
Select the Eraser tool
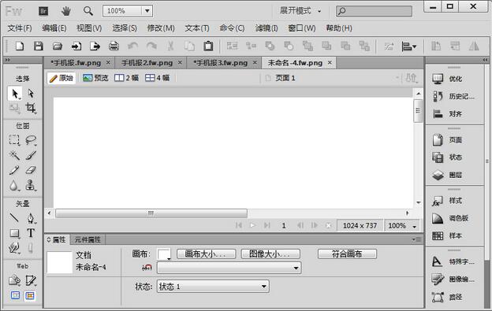coord(31,170)
